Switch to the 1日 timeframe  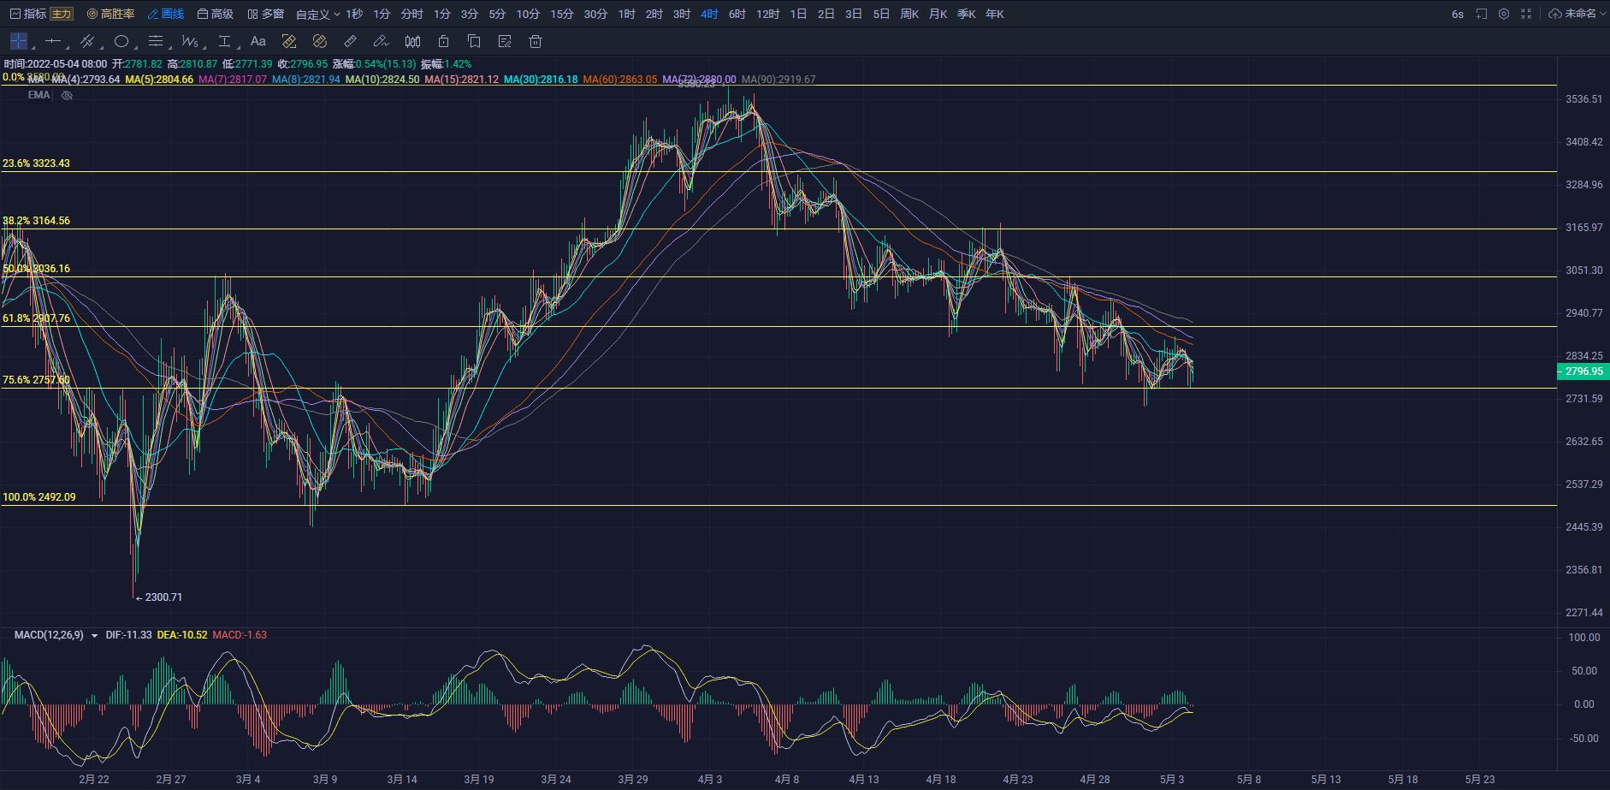tap(798, 14)
